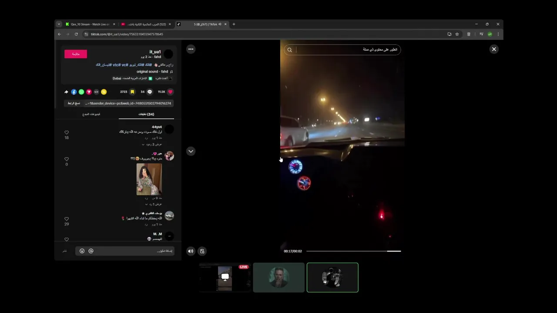Click the #vtc hashtag

117,65
